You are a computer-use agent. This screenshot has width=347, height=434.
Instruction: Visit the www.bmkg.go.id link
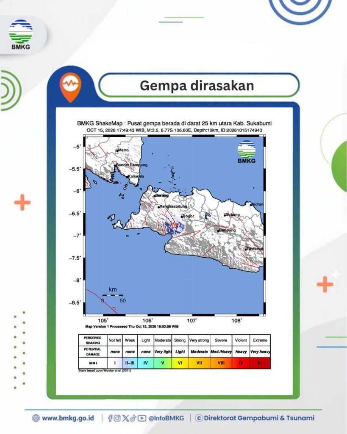(x=68, y=418)
